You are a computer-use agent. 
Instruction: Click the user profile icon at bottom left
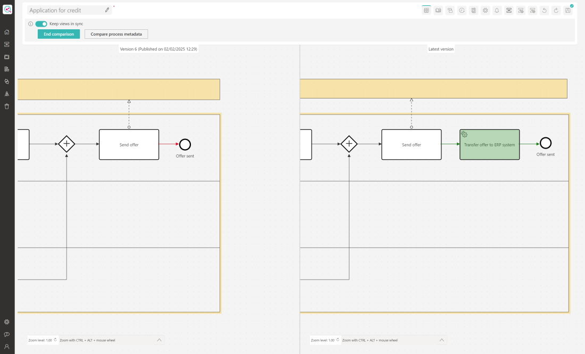tap(7, 347)
